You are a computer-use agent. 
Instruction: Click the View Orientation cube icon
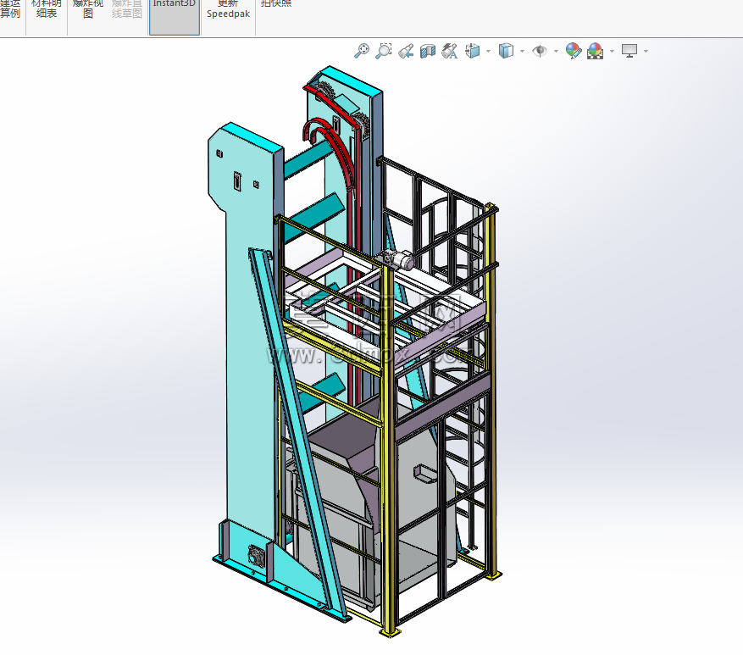pos(473,51)
